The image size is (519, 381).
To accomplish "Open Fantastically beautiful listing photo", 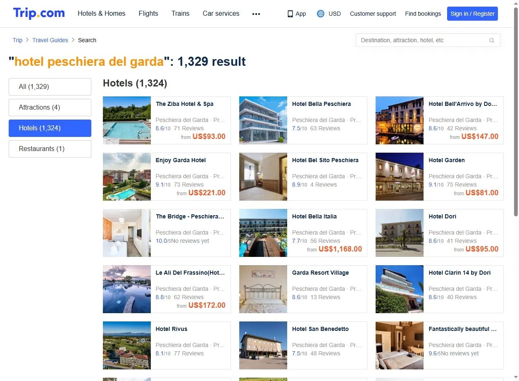I will [400, 345].
